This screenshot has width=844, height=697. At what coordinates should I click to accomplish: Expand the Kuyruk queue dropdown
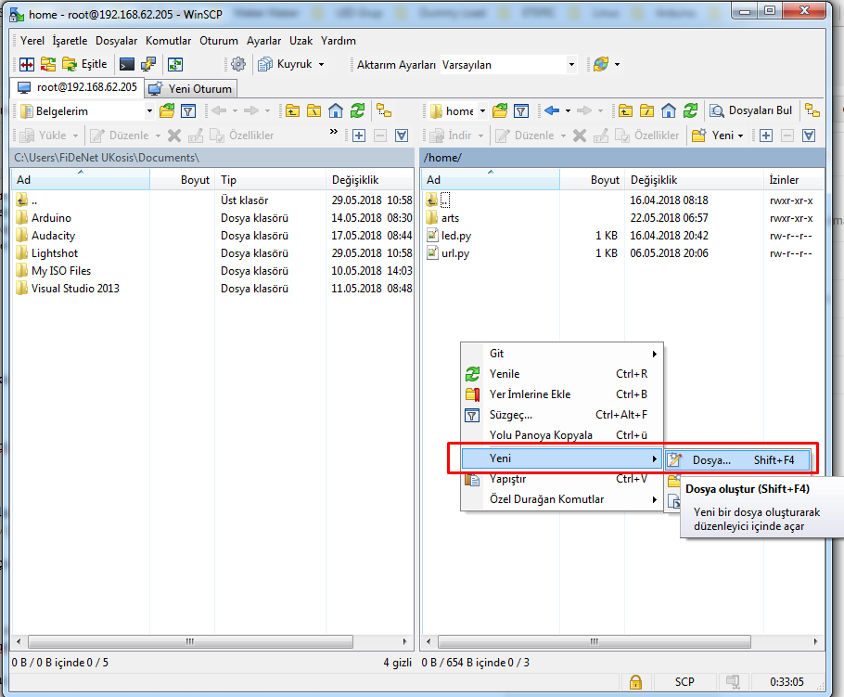click(321, 65)
